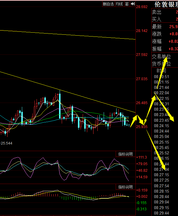Select the 08:29:15 tick row
The image size is (178, 216).
pyautogui.click(x=162, y=208)
